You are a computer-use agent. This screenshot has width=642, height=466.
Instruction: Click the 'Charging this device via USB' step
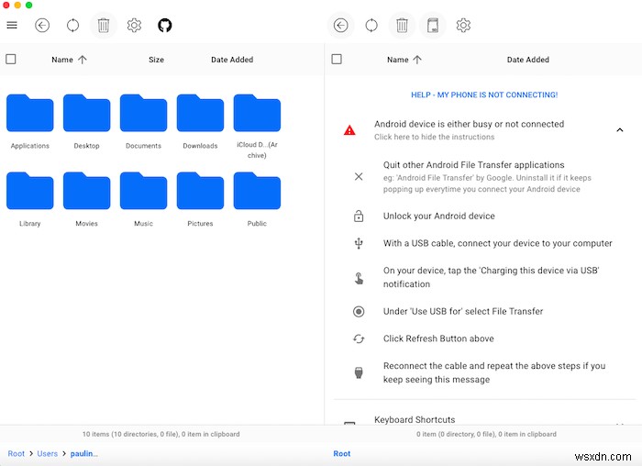(491, 277)
